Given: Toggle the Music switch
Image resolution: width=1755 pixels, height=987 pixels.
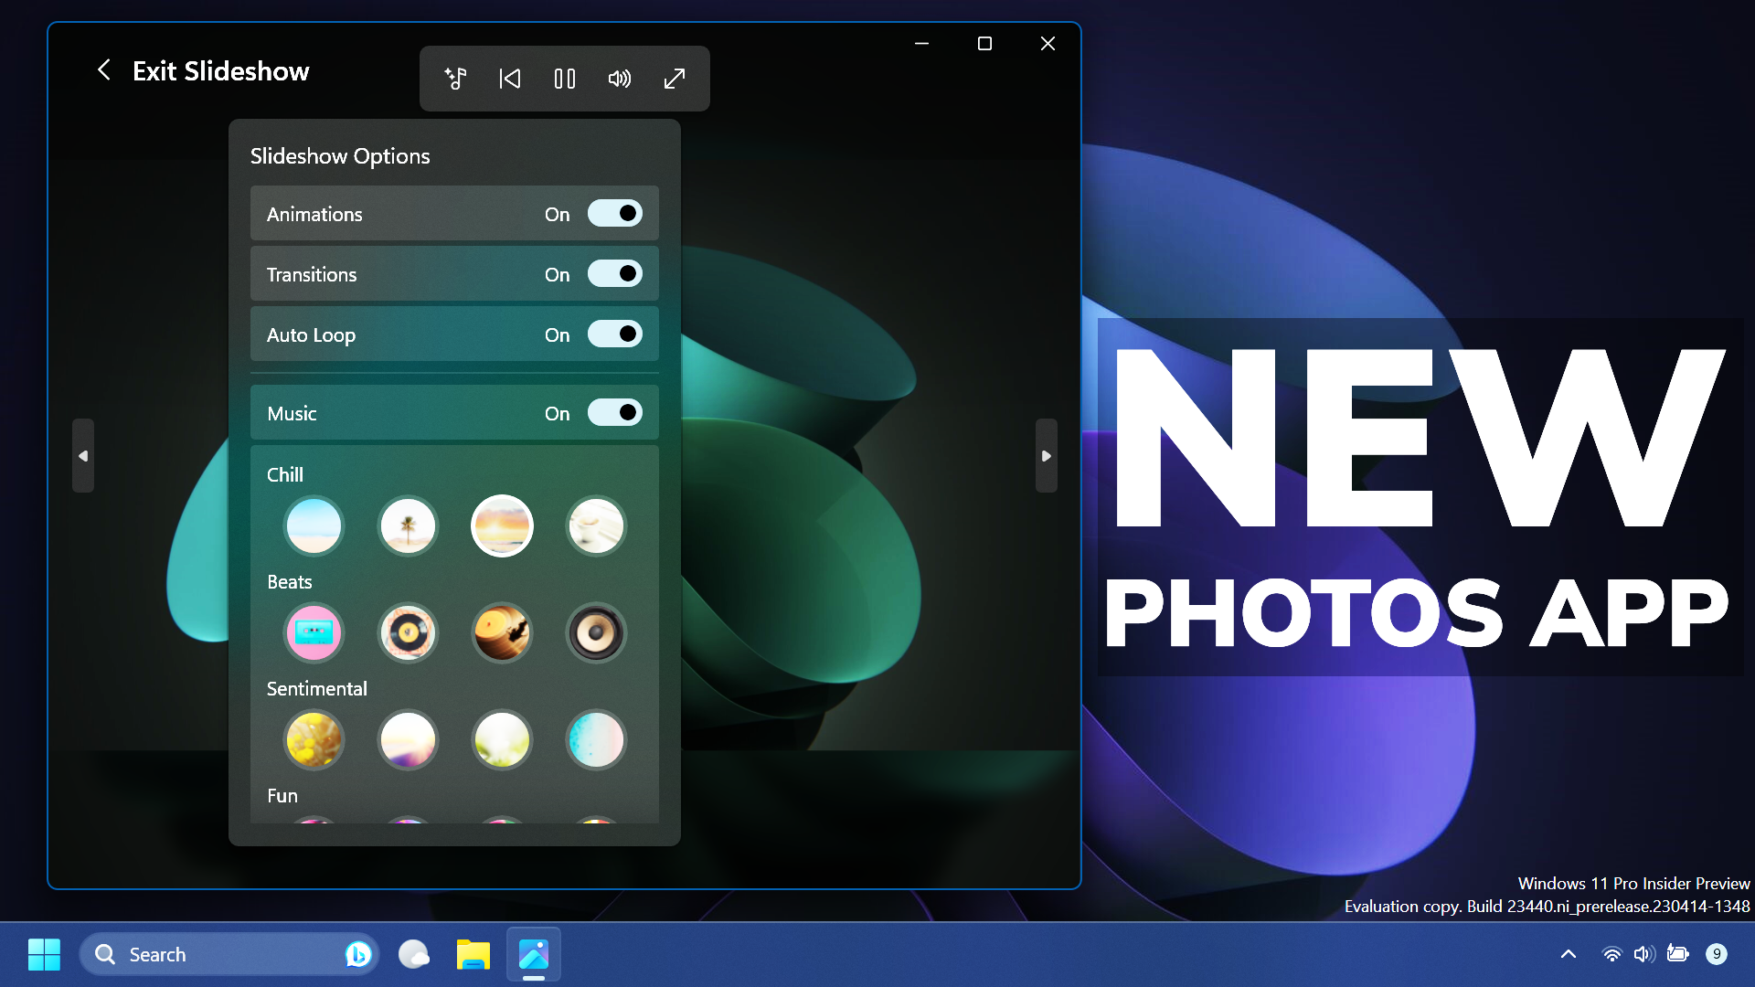Looking at the screenshot, I should coord(615,412).
